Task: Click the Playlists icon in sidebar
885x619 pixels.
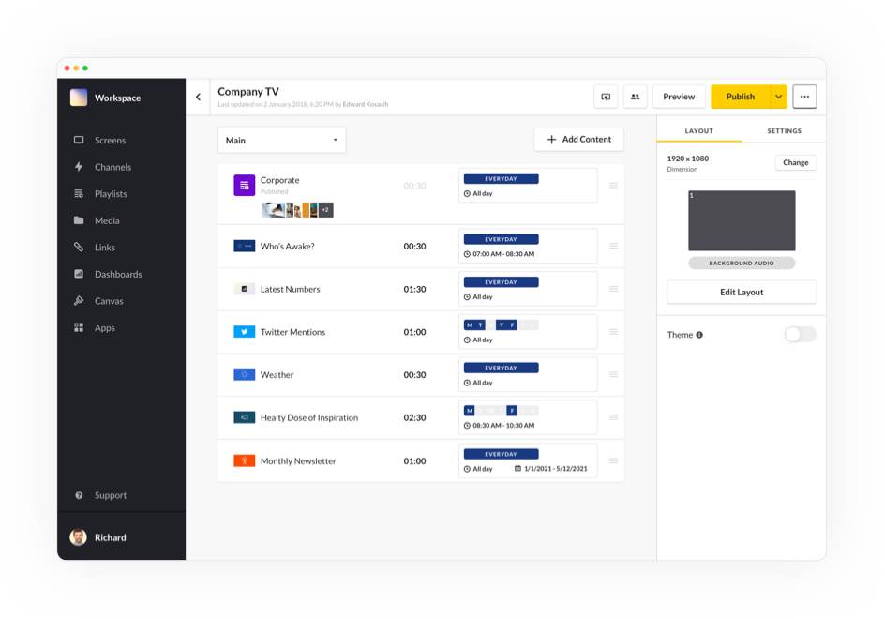Action: [79, 194]
